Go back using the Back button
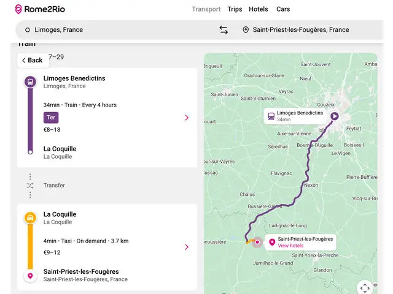The width and height of the screenshot is (393, 294). click(32, 60)
